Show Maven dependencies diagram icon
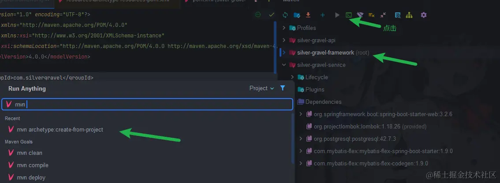This screenshot has width=500, height=183. [409, 15]
